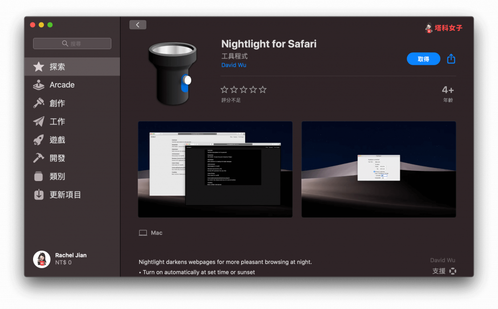Click the red close window button
This screenshot has height=309, width=498.
coord(33,25)
